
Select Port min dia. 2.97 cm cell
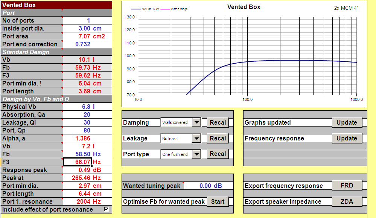tap(88, 186)
